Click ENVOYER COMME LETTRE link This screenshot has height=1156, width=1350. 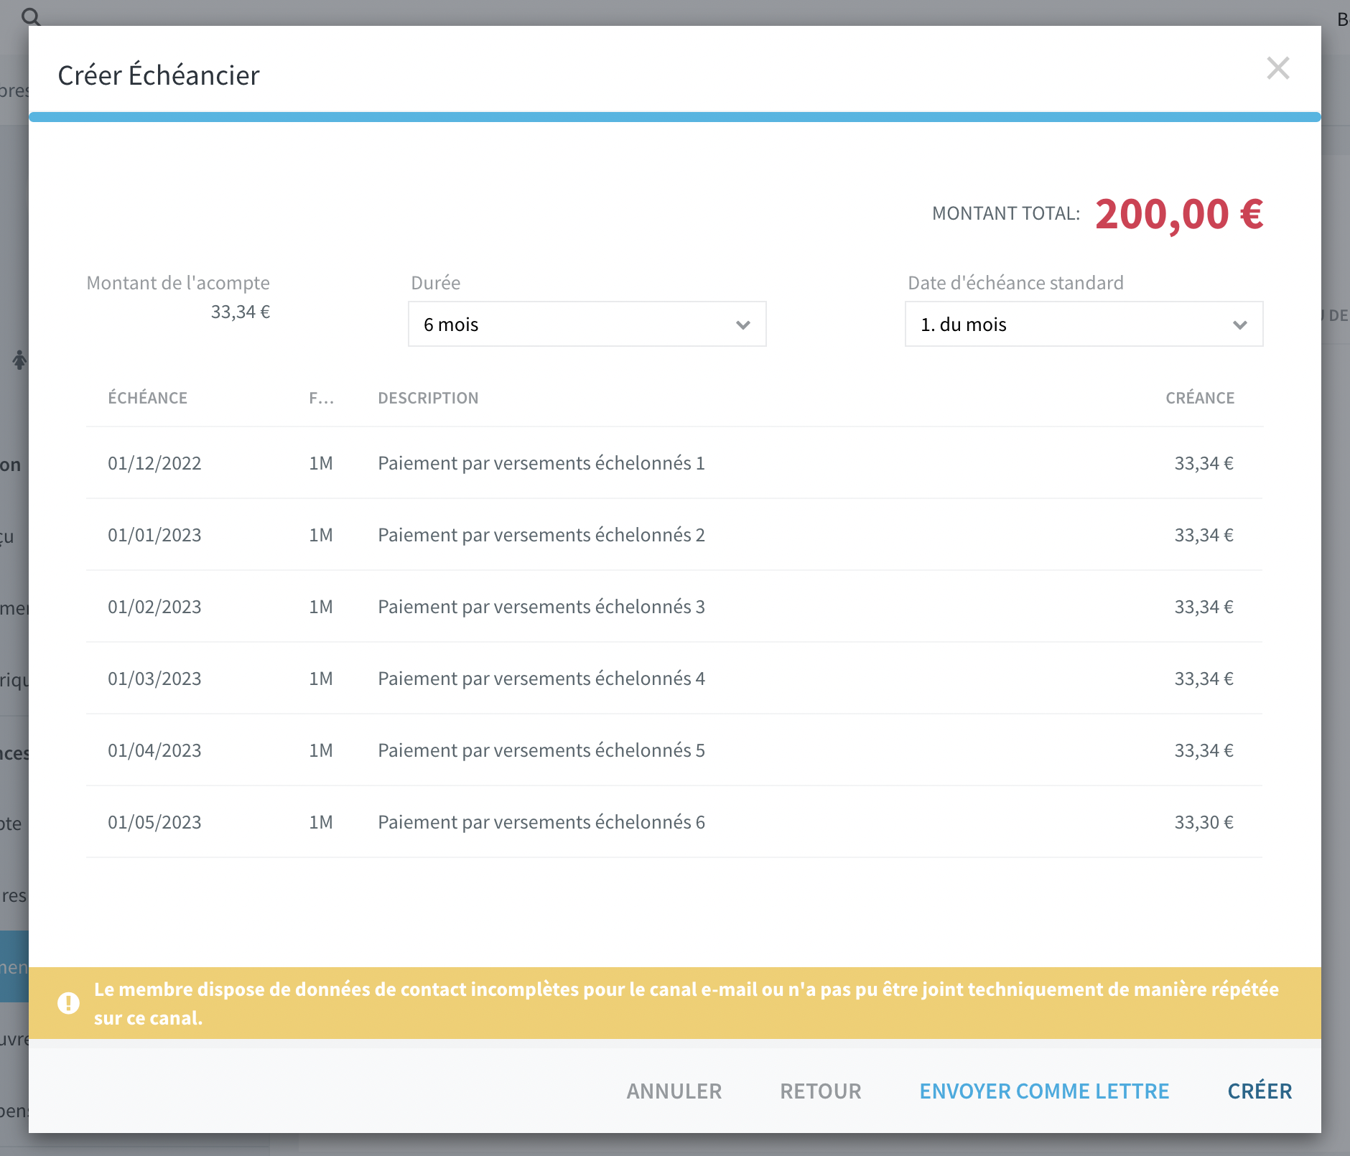(1044, 1091)
